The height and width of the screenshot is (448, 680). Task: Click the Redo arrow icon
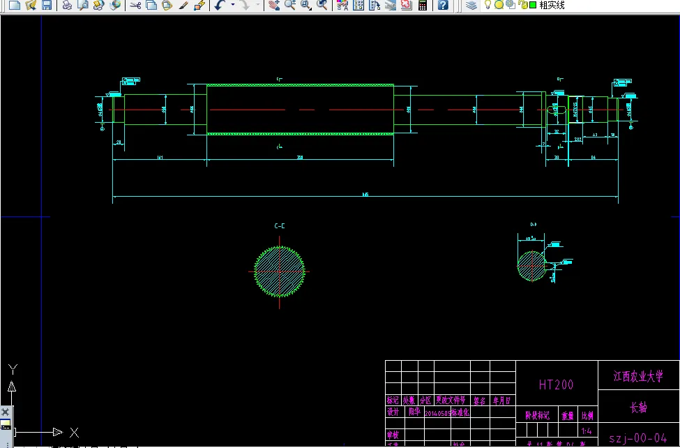click(245, 5)
